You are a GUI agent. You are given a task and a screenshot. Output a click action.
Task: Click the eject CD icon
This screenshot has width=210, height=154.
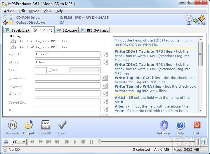tap(6, 142)
